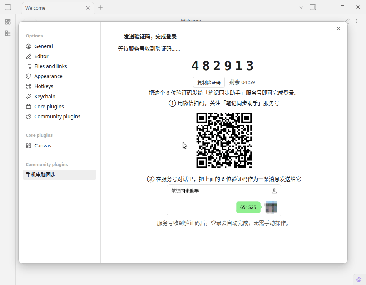Viewport: 366px width, 285px height.
Task: Open the canvas icon in left ribbon
Action: pos(8,22)
